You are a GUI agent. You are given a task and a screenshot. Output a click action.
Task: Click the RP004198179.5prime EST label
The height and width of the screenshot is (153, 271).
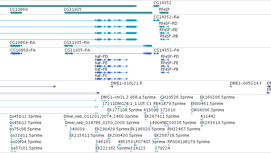point(189,142)
